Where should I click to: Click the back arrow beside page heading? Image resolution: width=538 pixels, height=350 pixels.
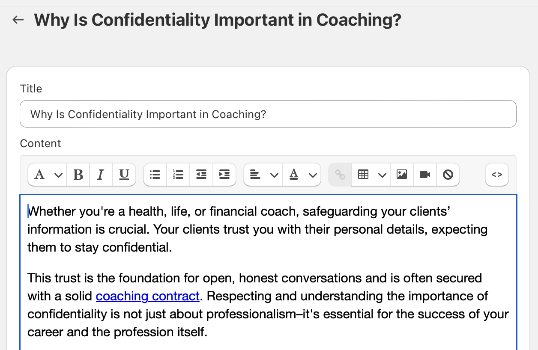point(18,20)
